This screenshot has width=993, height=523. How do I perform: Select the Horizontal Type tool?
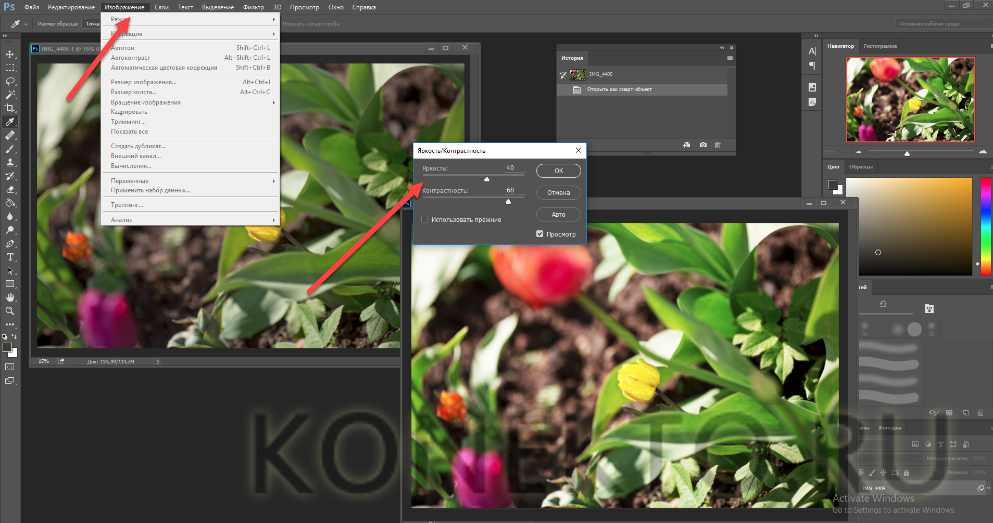(x=10, y=257)
